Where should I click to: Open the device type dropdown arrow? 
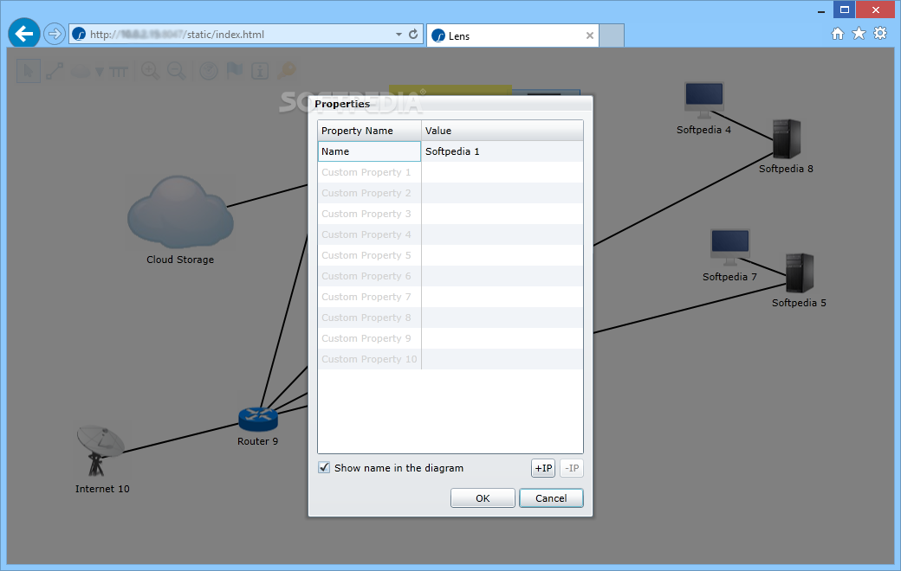tap(100, 72)
